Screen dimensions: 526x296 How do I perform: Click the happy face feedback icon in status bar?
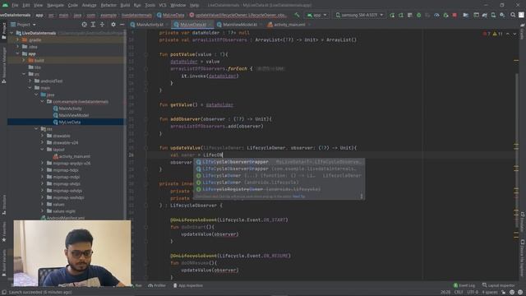(x=513, y=293)
